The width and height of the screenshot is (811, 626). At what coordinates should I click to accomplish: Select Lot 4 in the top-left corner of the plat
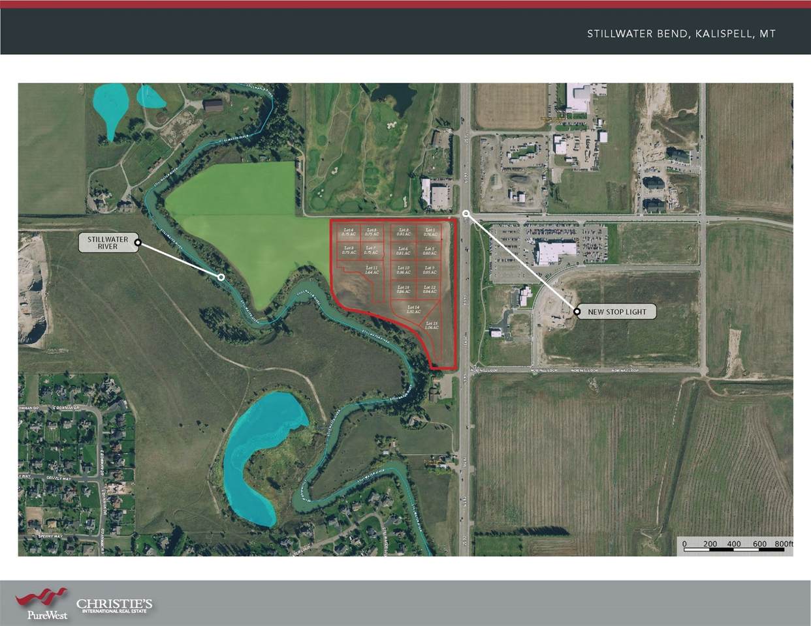coord(348,232)
